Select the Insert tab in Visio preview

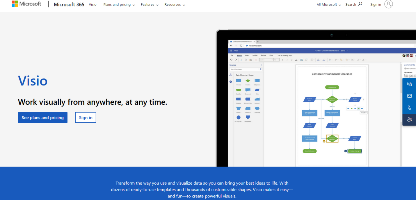(x=247, y=55)
